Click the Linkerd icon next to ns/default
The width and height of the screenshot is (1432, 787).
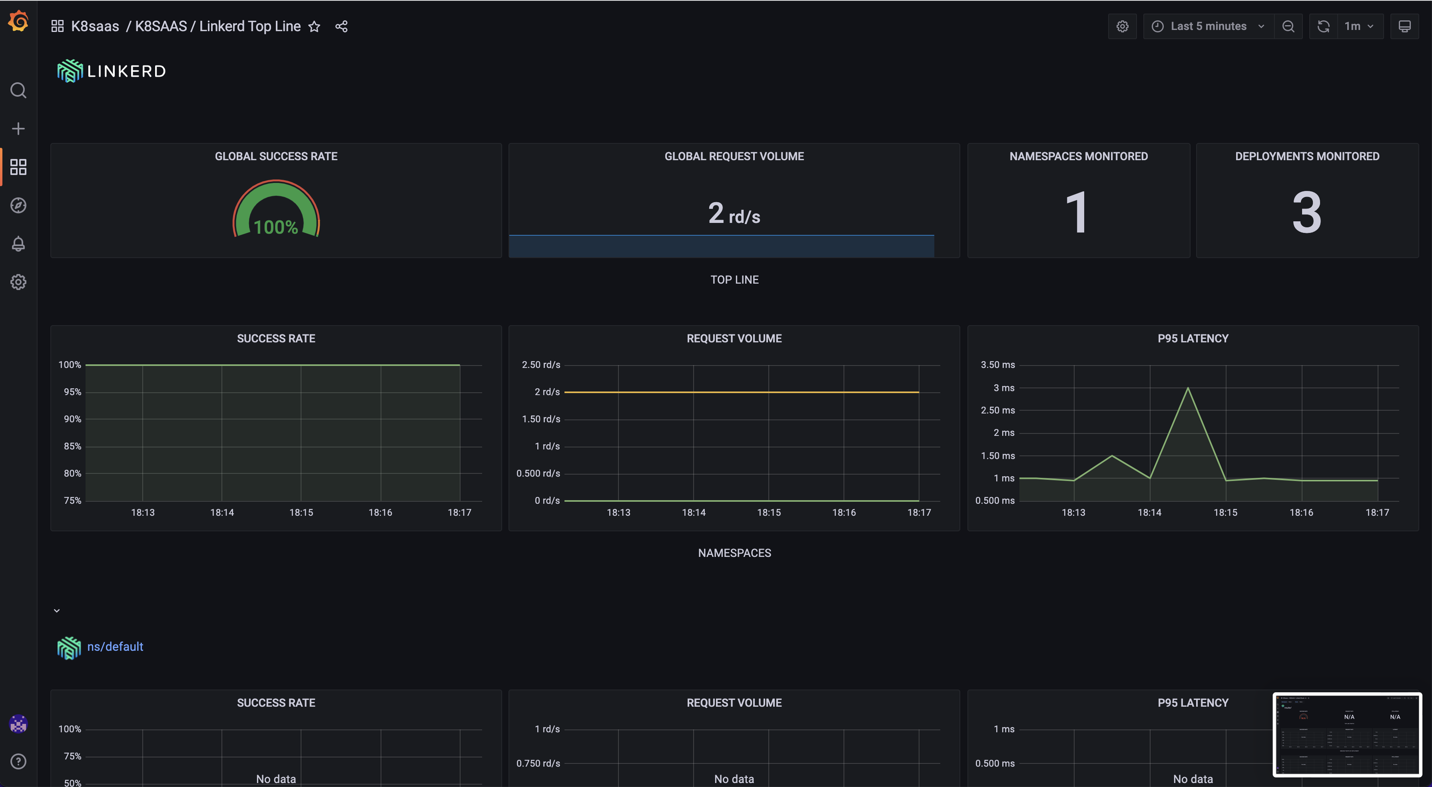[69, 647]
